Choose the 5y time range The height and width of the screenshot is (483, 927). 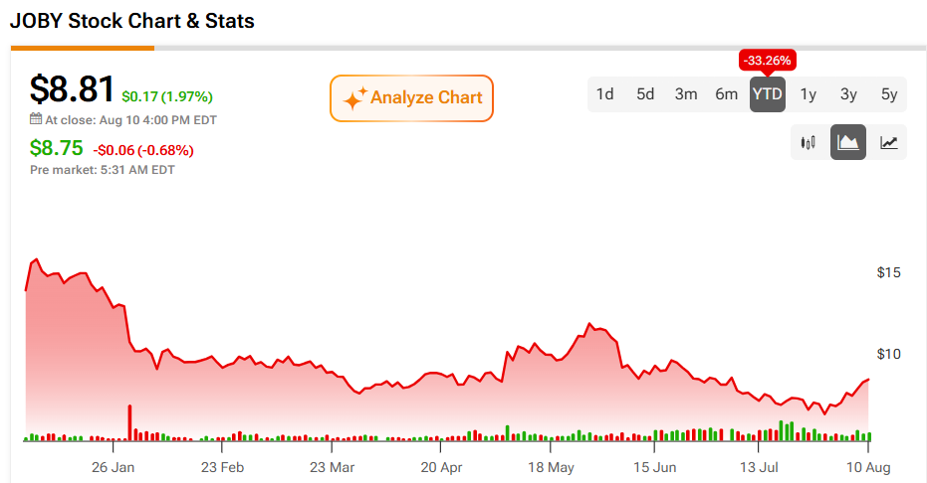coord(889,94)
